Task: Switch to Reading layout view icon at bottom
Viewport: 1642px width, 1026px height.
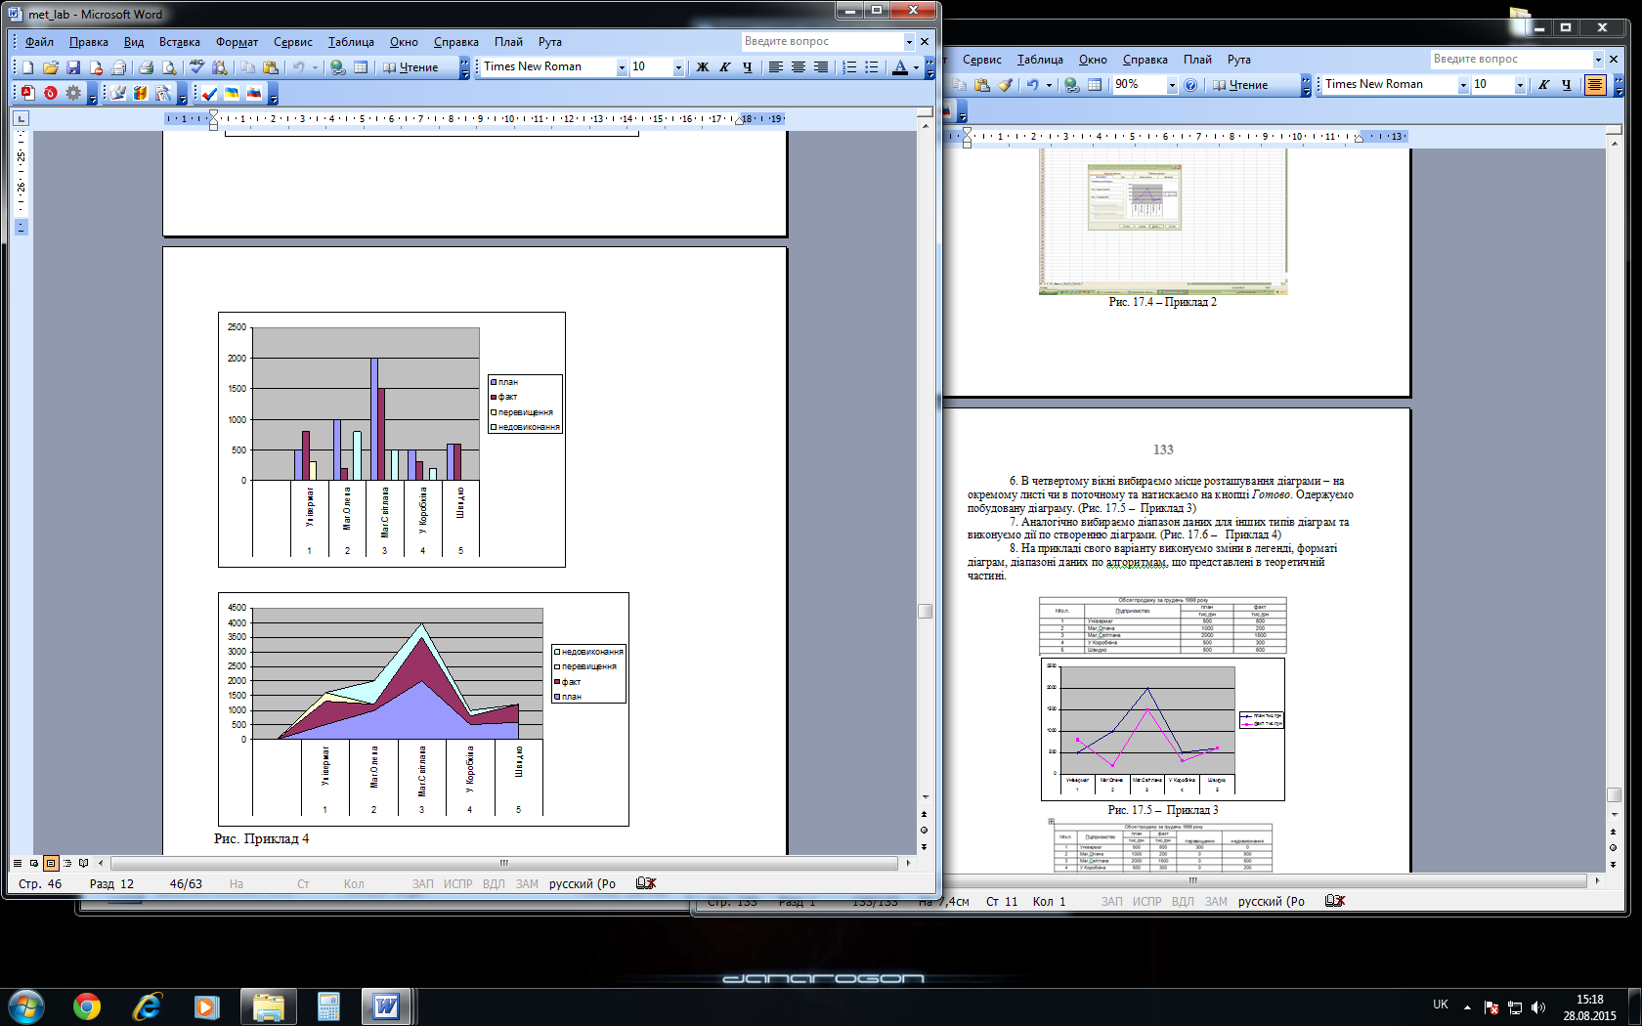Action: tap(84, 863)
